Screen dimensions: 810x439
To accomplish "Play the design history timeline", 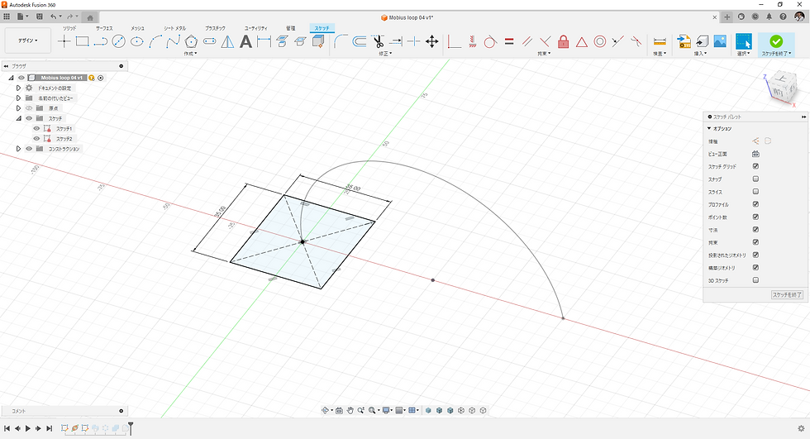I will [x=28, y=428].
